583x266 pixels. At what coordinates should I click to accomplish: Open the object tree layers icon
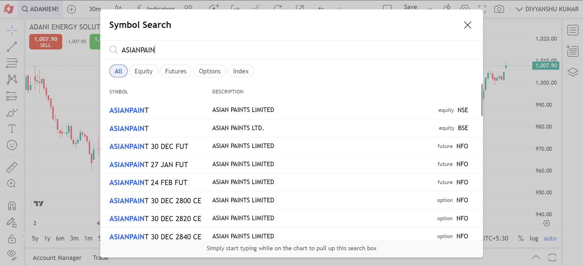tap(573, 72)
